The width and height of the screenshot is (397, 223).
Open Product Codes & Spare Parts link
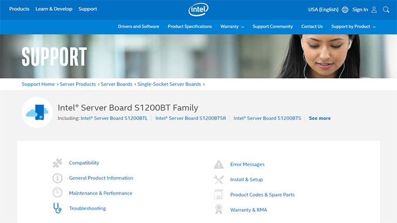[262, 195]
